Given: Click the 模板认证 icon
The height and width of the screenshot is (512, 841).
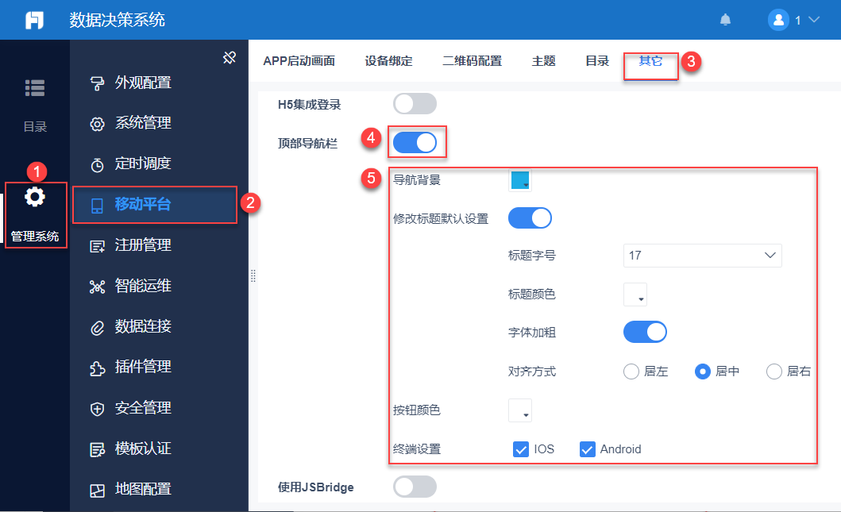Looking at the screenshot, I should coord(97,450).
